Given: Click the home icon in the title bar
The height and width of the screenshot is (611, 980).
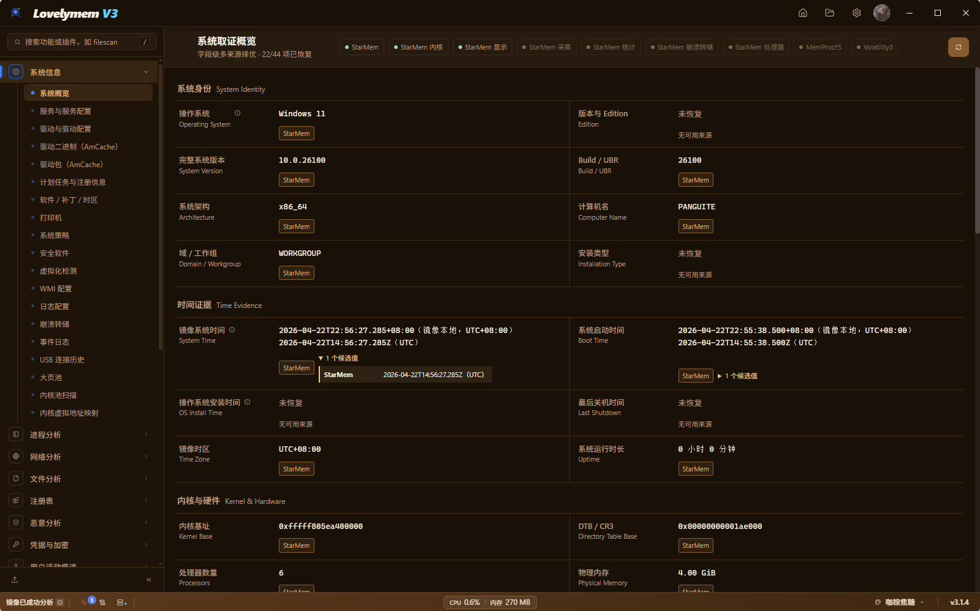Looking at the screenshot, I should pos(803,13).
